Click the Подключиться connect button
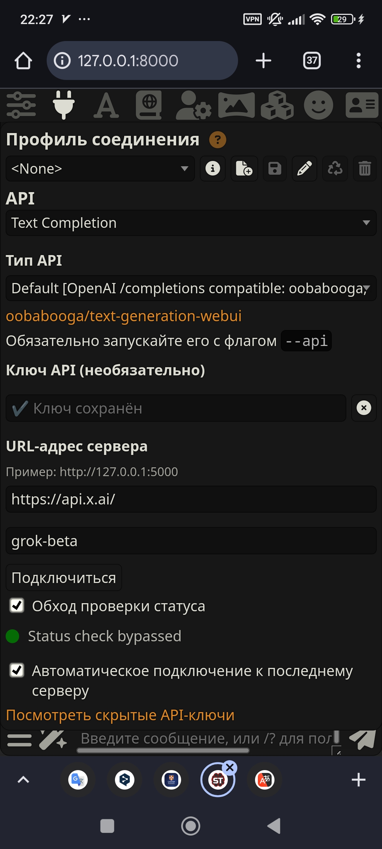 64,578
